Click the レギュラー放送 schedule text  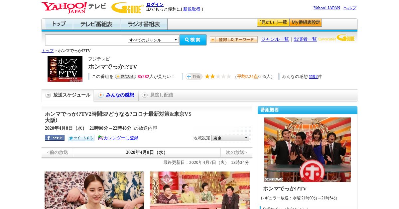click(299, 198)
